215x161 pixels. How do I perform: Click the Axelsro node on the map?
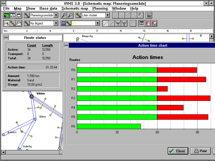(x=3, y=135)
